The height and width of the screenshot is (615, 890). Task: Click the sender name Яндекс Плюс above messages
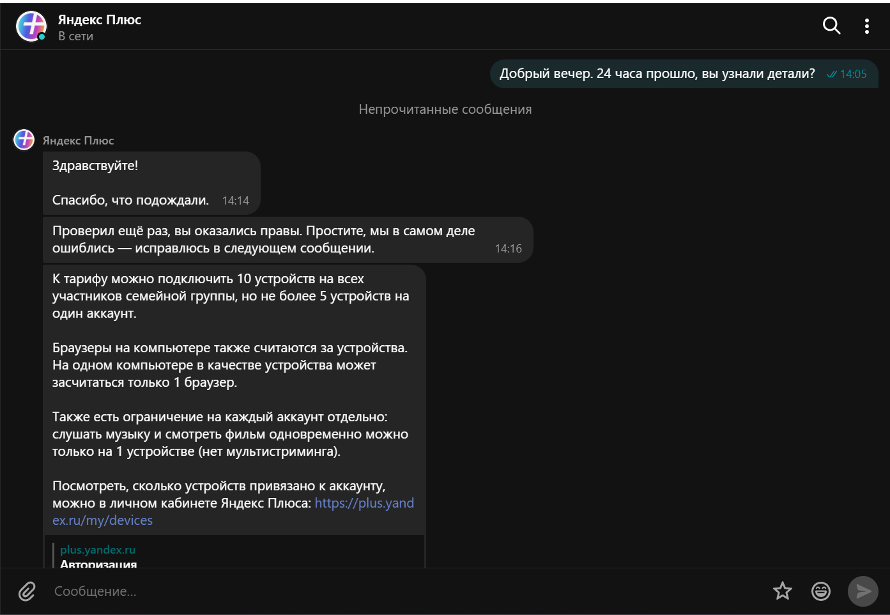click(79, 141)
